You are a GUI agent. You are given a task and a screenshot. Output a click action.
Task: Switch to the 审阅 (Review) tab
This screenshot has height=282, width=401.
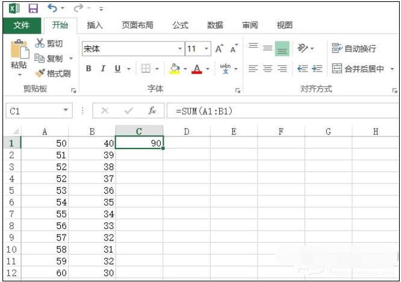(250, 25)
